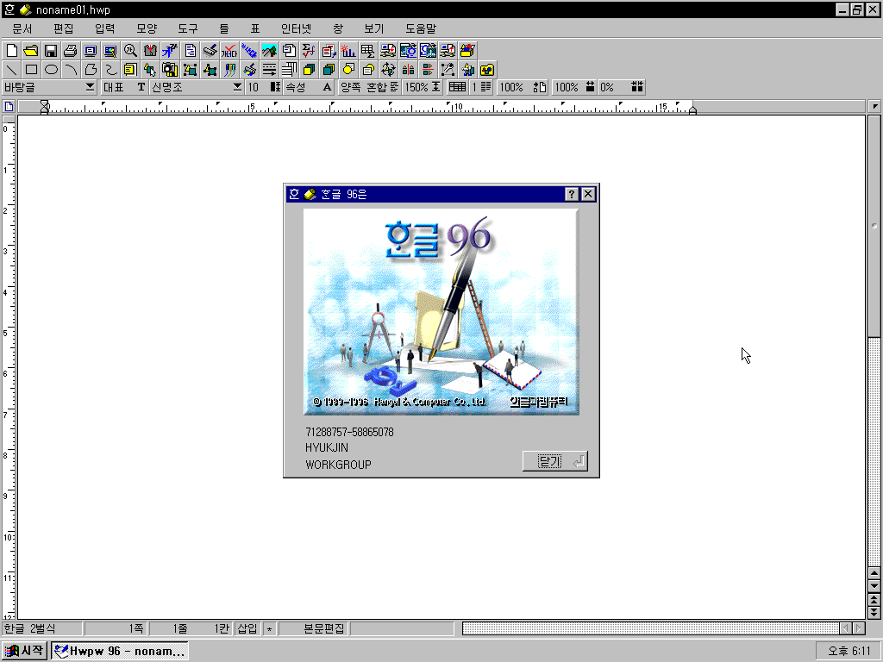Click the Print preview monitor icon
Image resolution: width=883 pixels, height=662 pixels.
point(90,51)
